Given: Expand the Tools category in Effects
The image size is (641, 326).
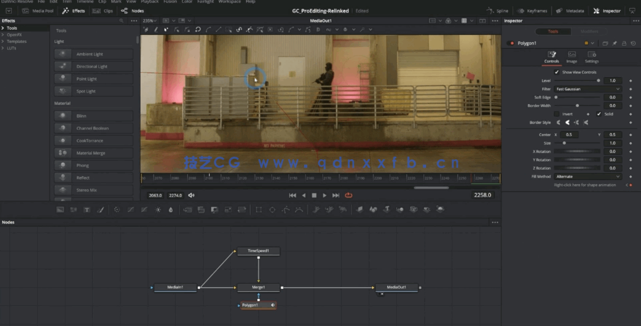Looking at the screenshot, I should [x=3, y=28].
